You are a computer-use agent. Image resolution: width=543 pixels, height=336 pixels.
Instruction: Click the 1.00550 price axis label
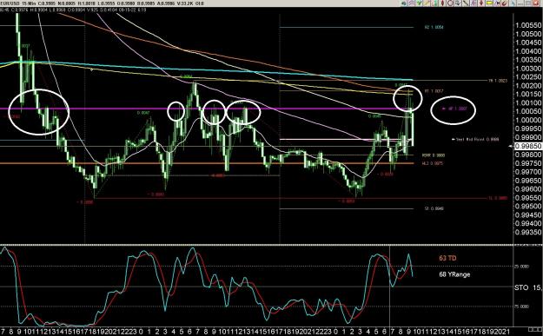(528, 25)
